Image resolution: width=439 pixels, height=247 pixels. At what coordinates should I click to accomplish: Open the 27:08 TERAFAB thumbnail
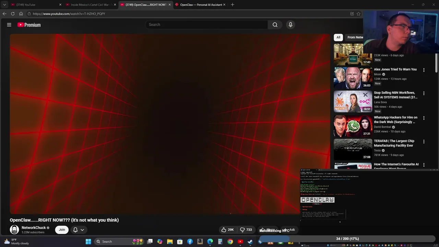(x=353, y=149)
